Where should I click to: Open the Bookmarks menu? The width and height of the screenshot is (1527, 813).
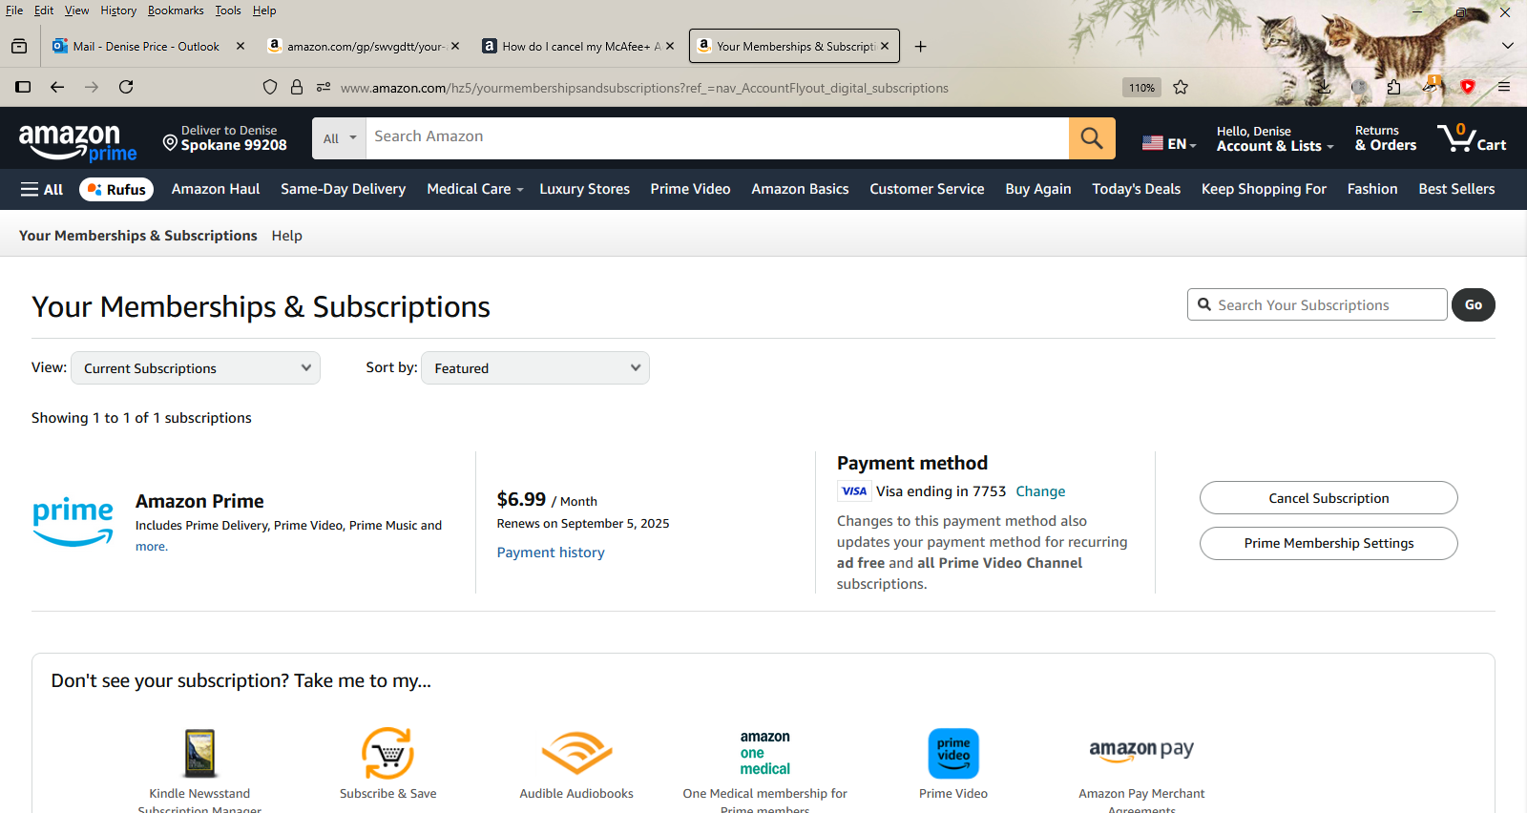click(176, 10)
